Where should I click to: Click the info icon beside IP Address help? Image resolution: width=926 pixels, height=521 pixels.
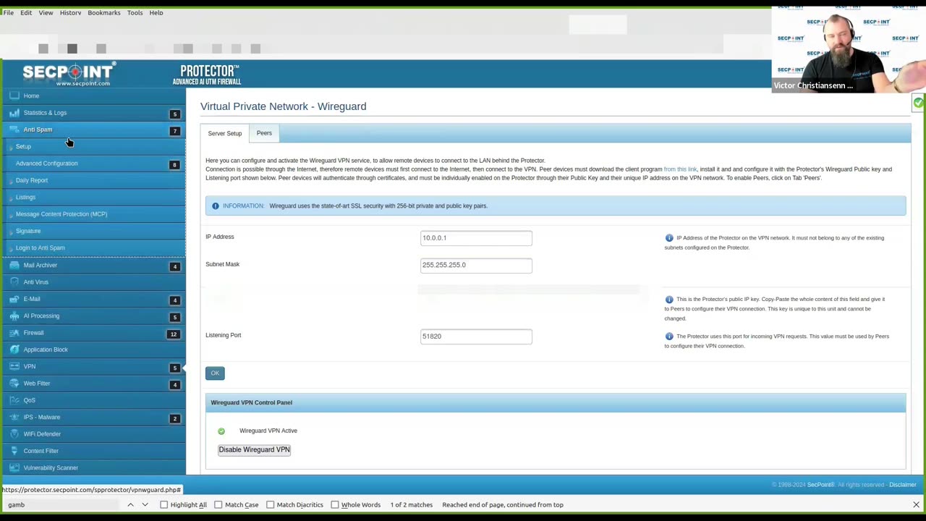pyautogui.click(x=669, y=237)
